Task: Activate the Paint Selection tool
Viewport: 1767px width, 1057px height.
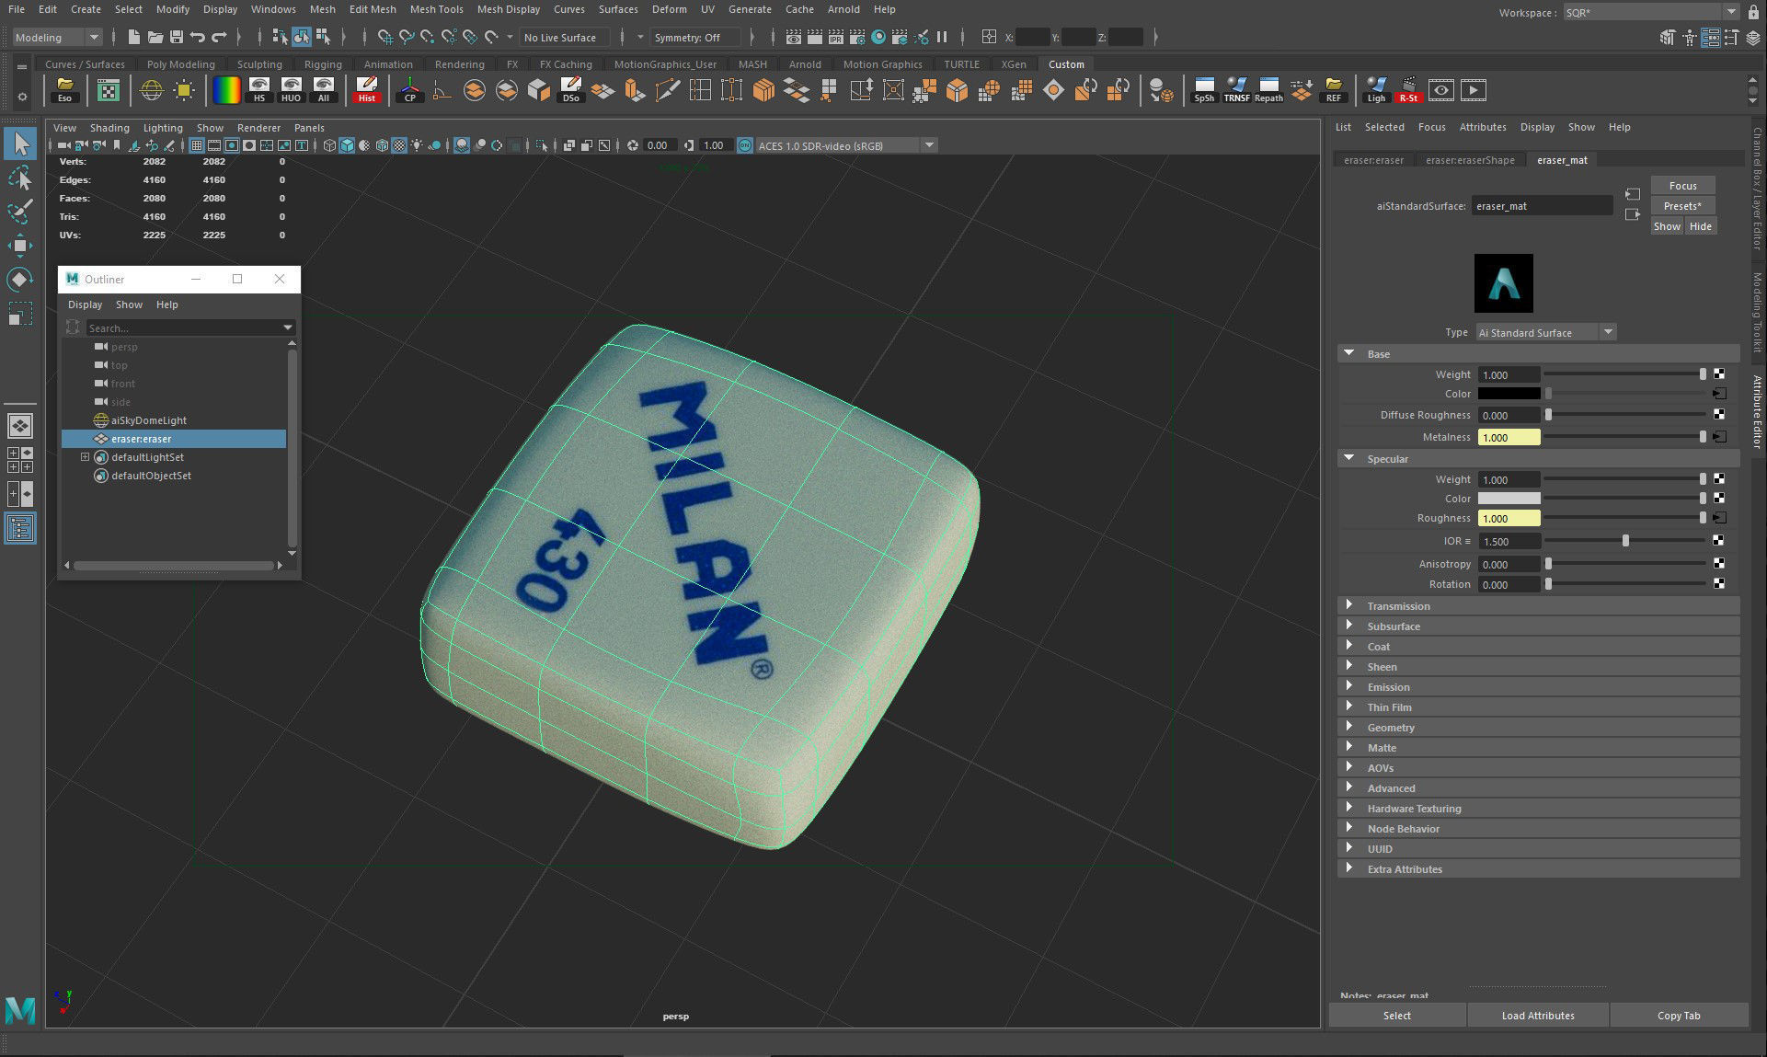Action: click(20, 212)
